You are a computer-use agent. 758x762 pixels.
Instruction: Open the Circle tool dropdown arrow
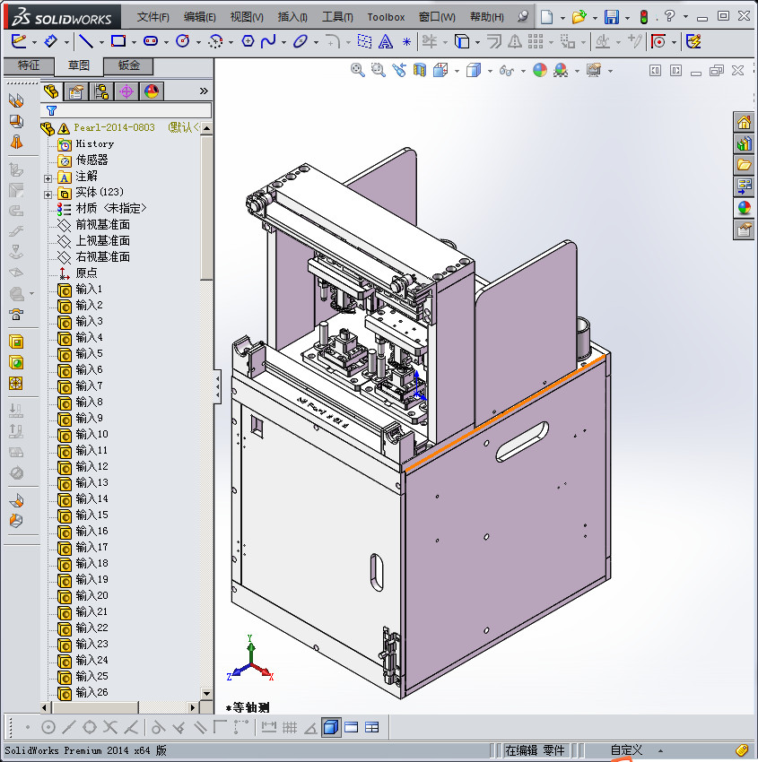pyautogui.click(x=198, y=43)
